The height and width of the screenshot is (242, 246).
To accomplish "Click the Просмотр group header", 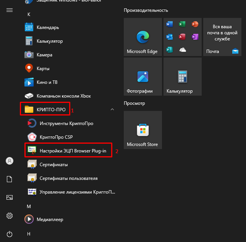I will click(x=134, y=103).
